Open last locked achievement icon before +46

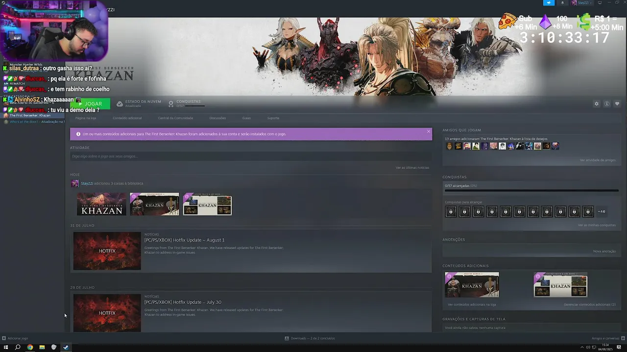click(588, 212)
